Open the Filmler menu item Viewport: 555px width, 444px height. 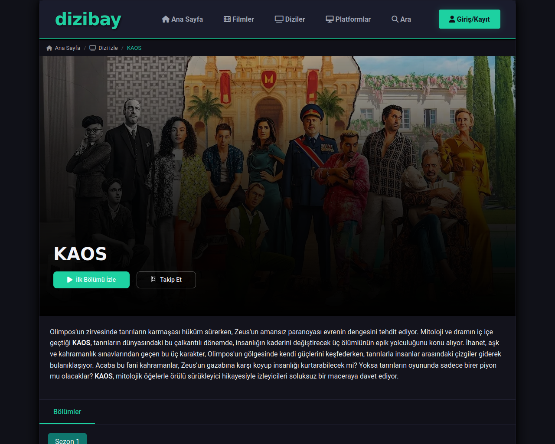[x=239, y=19]
